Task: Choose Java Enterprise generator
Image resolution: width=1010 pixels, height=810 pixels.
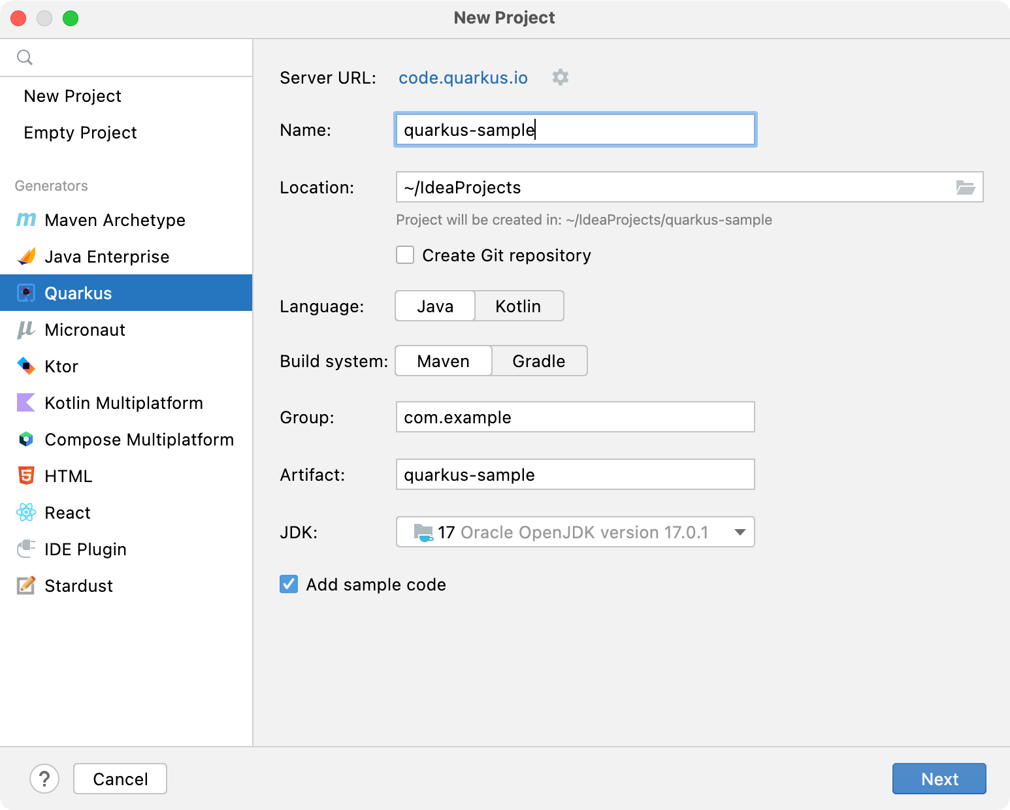Action: point(126,257)
